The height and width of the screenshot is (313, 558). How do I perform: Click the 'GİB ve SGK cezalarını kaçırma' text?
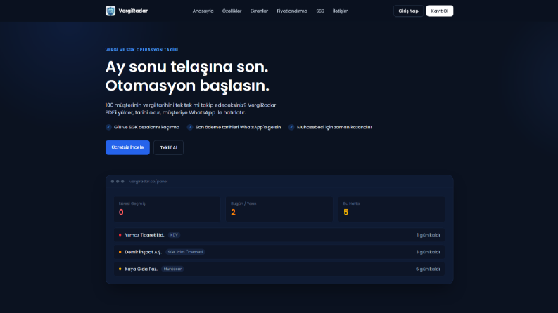click(x=146, y=127)
